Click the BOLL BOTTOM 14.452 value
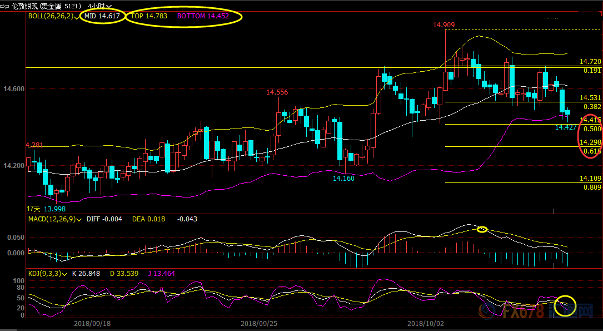 (204, 17)
